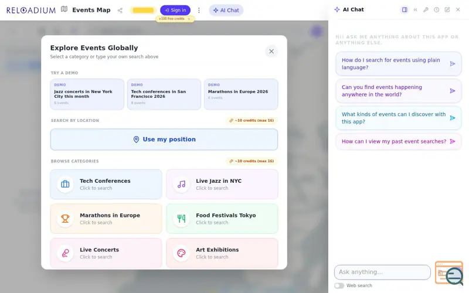Close the AI Chat panel
The height and width of the screenshot is (293, 469).
(458, 9)
